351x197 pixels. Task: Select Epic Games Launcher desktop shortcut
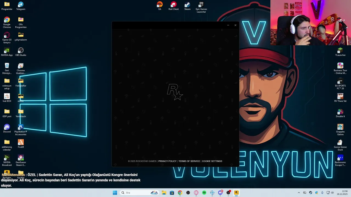coord(201,7)
